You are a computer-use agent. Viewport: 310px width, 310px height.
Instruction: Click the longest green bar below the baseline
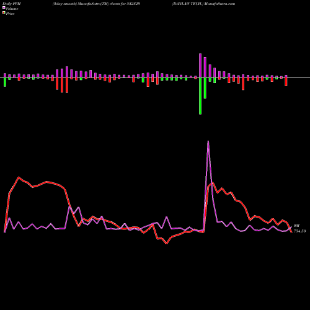pyautogui.click(x=200, y=95)
